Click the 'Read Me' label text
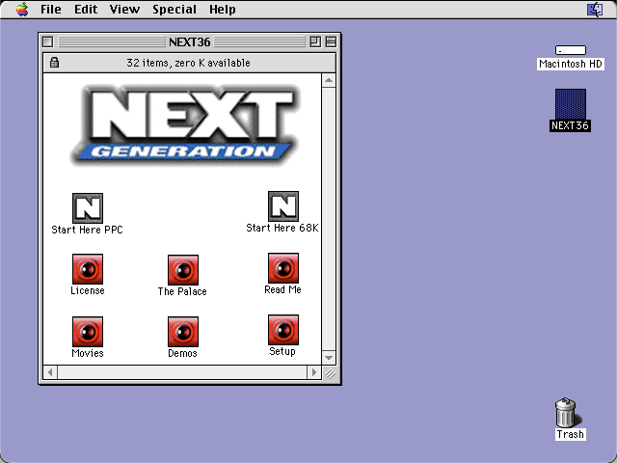This screenshot has width=617, height=463. point(282,289)
